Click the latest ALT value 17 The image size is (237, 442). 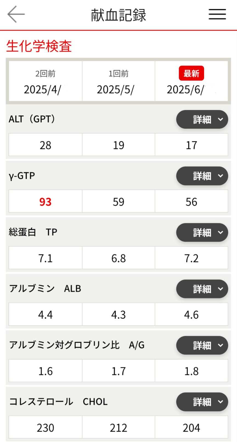click(191, 145)
